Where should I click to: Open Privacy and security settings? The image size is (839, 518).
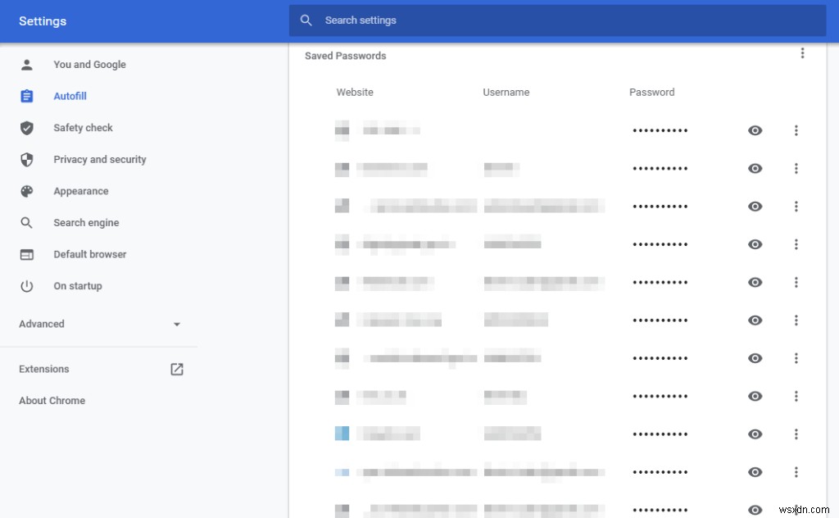(x=99, y=160)
